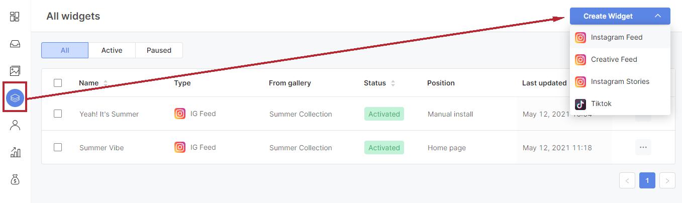
Task: Choose Tiktok from widget type menu
Action: click(620, 104)
